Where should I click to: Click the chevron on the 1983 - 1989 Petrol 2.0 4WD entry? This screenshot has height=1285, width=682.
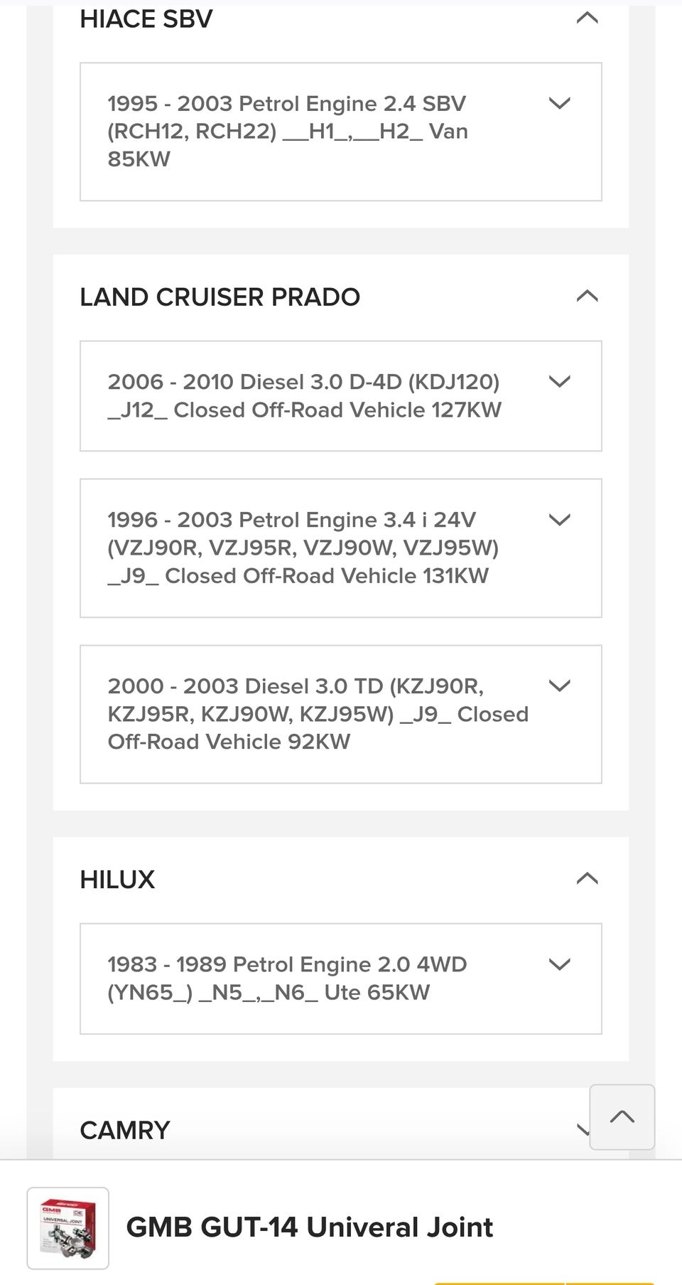pos(560,965)
